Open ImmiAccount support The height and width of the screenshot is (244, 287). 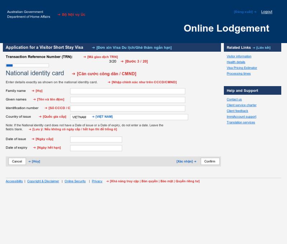coord(241,117)
